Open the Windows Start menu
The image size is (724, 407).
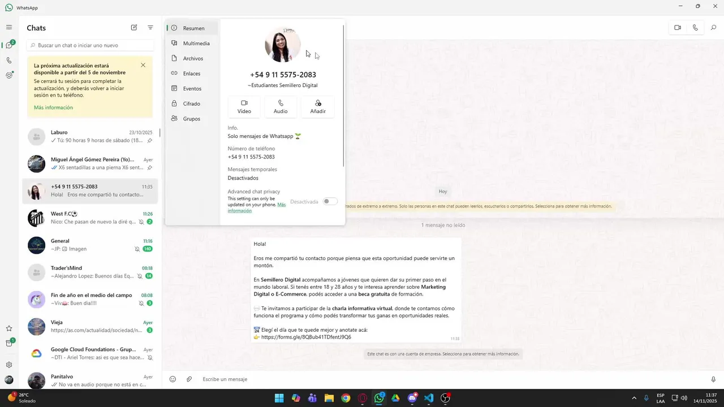click(x=279, y=398)
